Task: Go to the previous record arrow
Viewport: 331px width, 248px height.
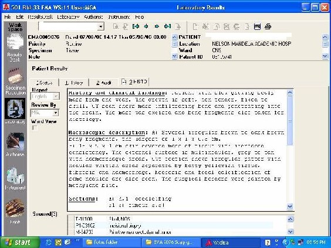Action: click(x=146, y=26)
